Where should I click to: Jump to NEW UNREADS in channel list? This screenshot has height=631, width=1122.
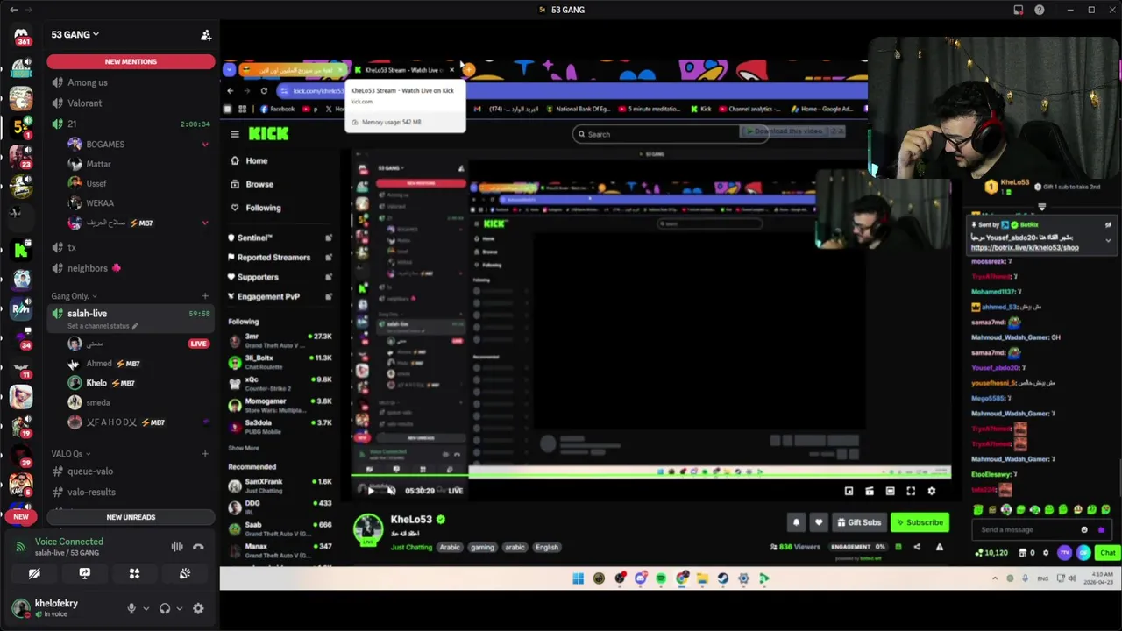point(131,517)
